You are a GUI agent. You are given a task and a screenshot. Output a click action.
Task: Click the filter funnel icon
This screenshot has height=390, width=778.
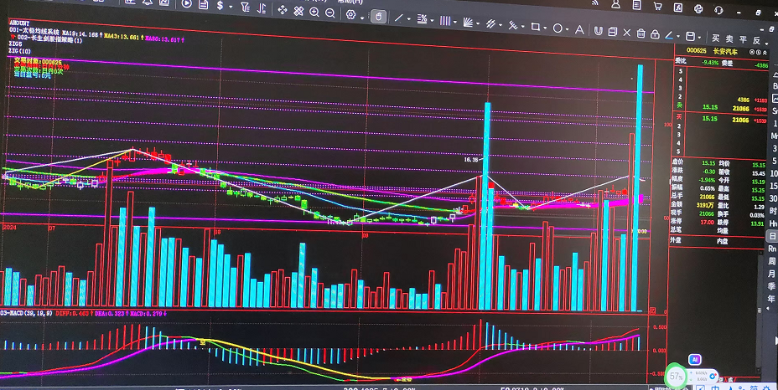click(245, 7)
